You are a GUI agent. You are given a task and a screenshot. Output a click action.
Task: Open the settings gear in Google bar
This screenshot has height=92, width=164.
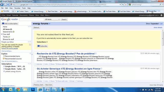161,15
